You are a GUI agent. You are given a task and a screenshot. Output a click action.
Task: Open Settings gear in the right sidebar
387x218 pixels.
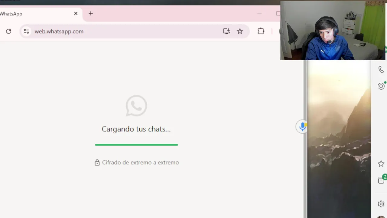[x=381, y=204]
